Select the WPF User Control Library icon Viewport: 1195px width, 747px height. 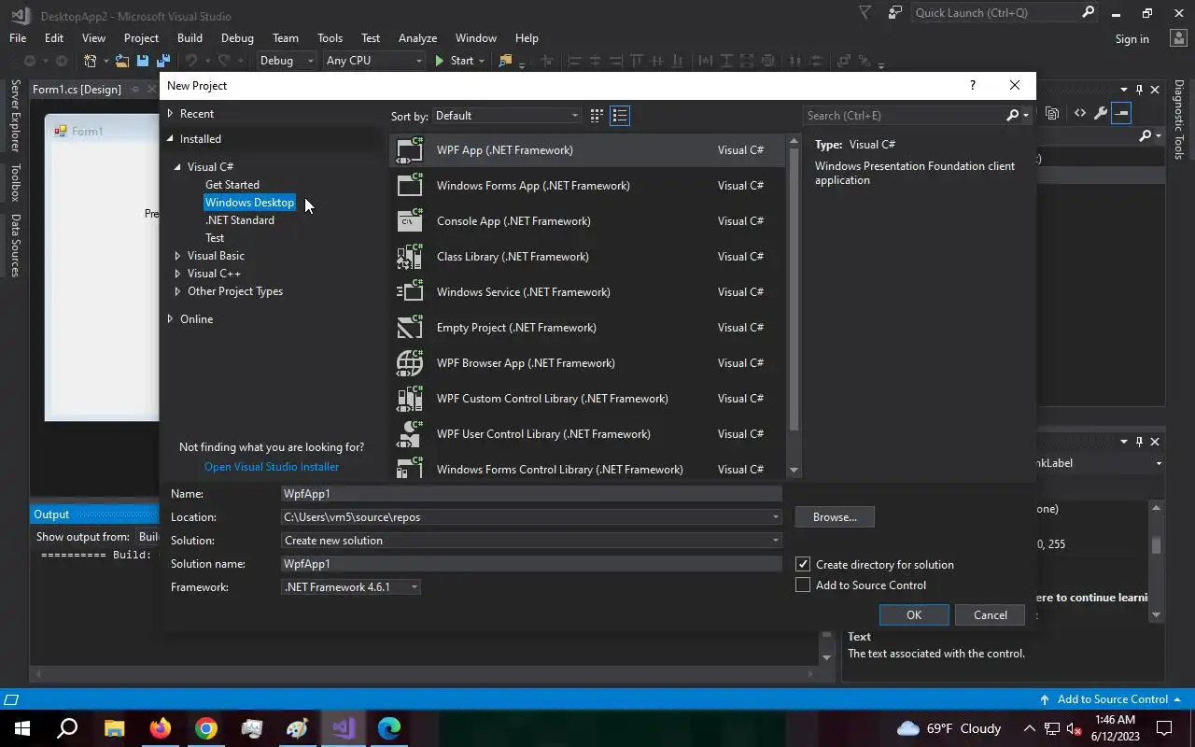tap(410, 433)
